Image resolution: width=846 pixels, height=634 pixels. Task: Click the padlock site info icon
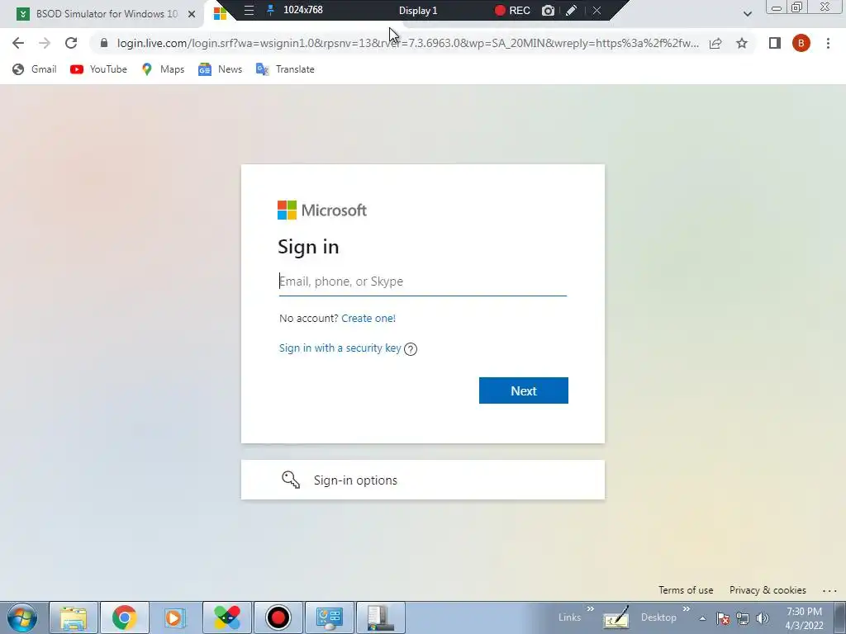[x=103, y=43]
